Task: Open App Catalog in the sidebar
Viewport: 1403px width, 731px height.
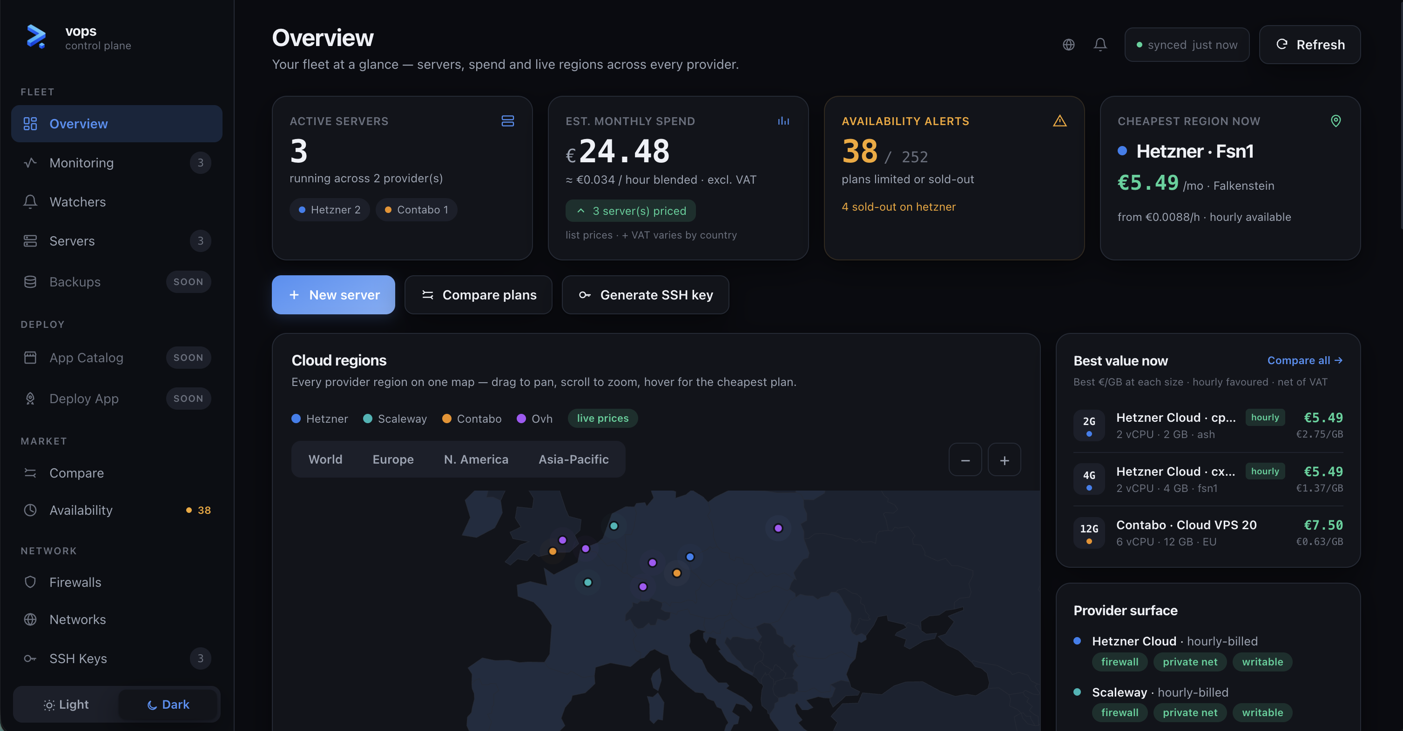Action: click(116, 357)
